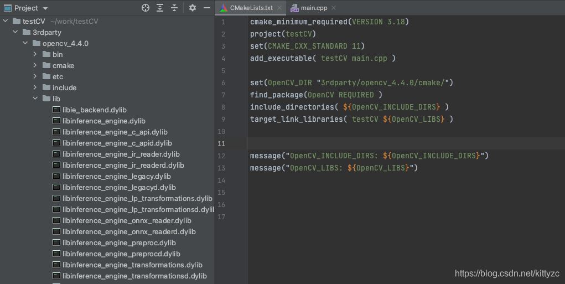This screenshot has height=284, width=565.
Task: Select the lib folder icon
Action: [x=46, y=99]
